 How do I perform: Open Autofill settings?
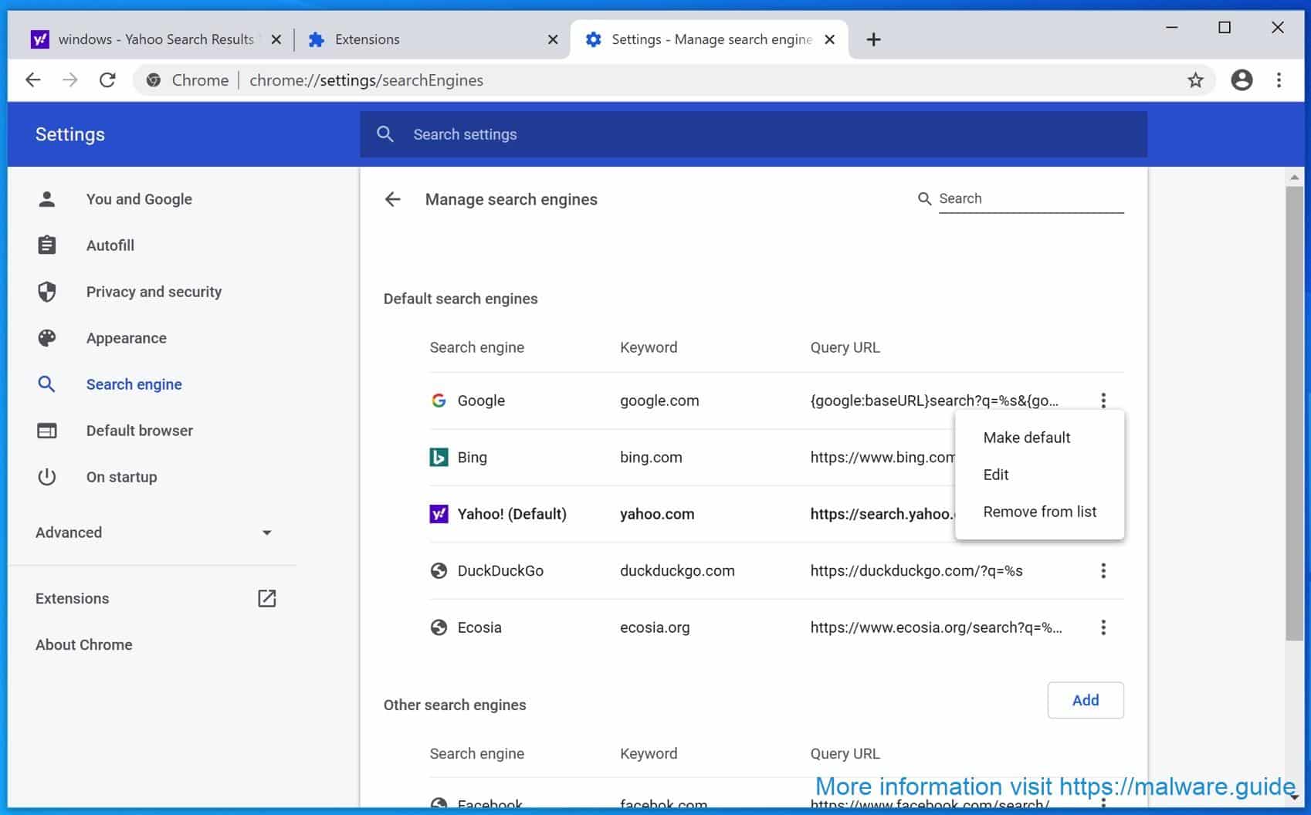(x=110, y=245)
